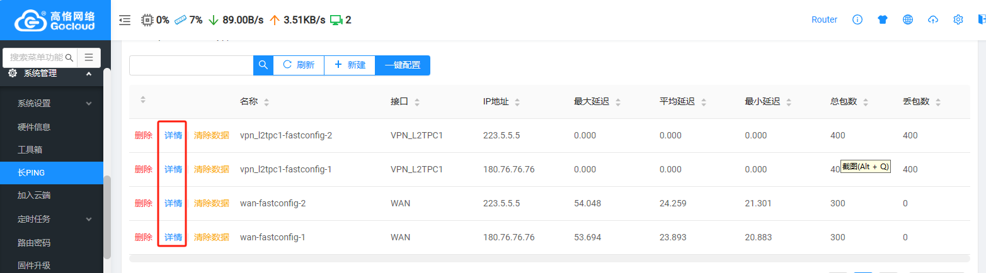The width and height of the screenshot is (986, 273).
Task: Click the table filter text input
Action: click(x=191, y=65)
